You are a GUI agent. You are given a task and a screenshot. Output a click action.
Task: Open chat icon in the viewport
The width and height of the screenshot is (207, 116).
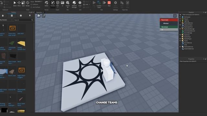(x=43, y=16)
